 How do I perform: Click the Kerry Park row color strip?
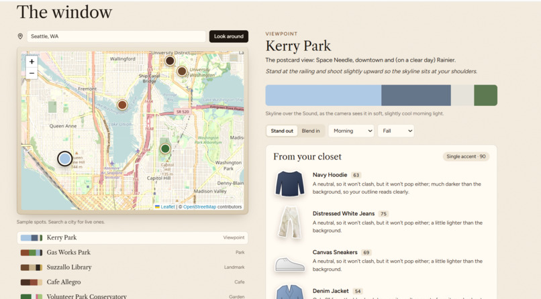32,238
